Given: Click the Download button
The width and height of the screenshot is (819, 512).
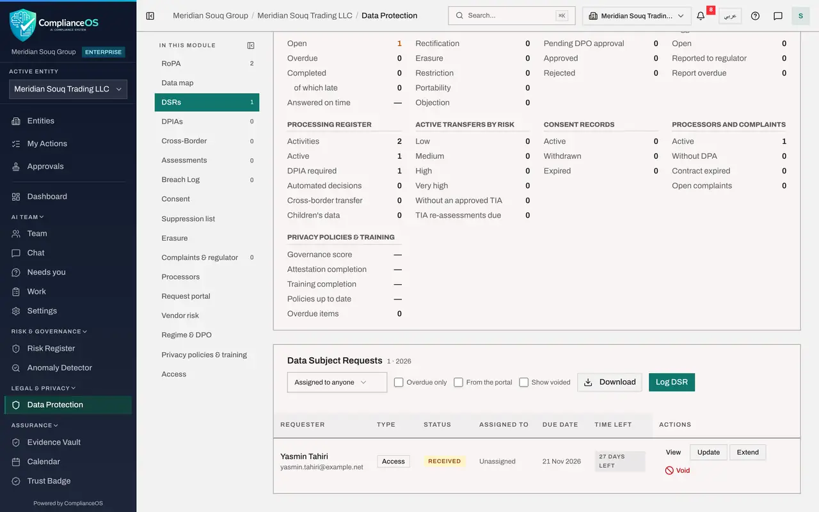Looking at the screenshot, I should click(x=610, y=382).
